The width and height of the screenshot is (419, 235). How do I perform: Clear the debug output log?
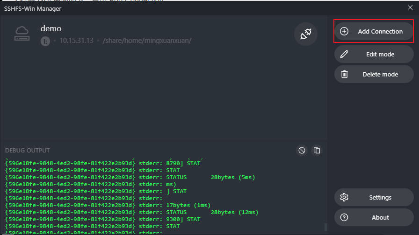(x=302, y=150)
